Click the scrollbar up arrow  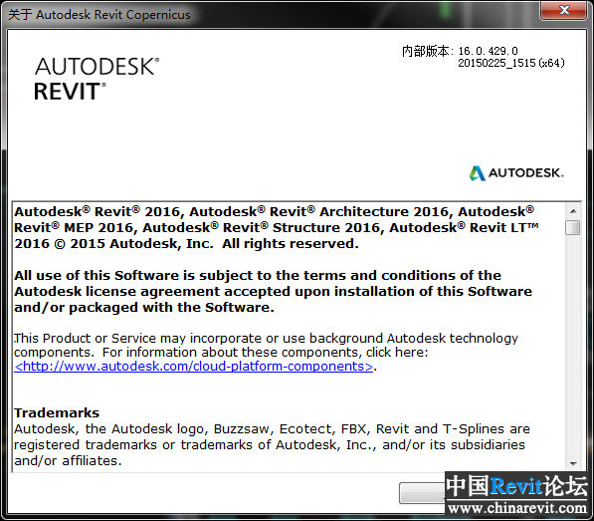(573, 211)
